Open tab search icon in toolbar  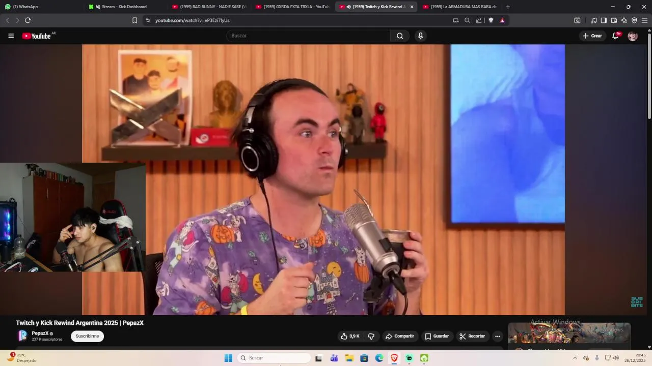(577, 20)
